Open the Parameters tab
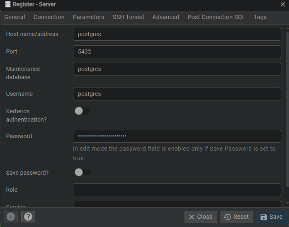Image resolution: width=289 pixels, height=227 pixels. pyautogui.click(x=88, y=17)
